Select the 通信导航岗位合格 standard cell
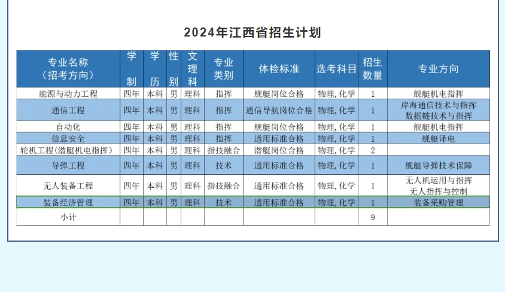 [x=279, y=110]
